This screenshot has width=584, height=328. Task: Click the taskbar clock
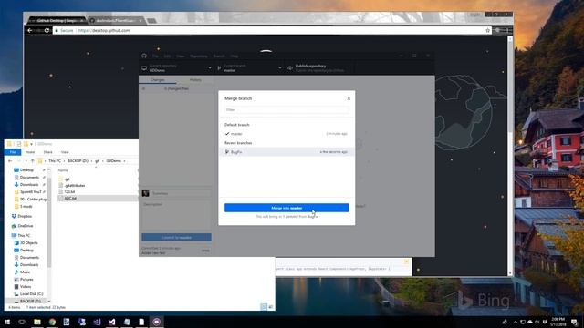coord(558,322)
